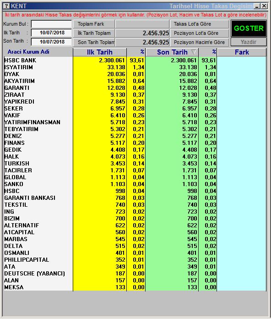This screenshot has width=271, height=319.
Task: Click the sort arrow on the Son Tarih column
Action: (x=194, y=52)
